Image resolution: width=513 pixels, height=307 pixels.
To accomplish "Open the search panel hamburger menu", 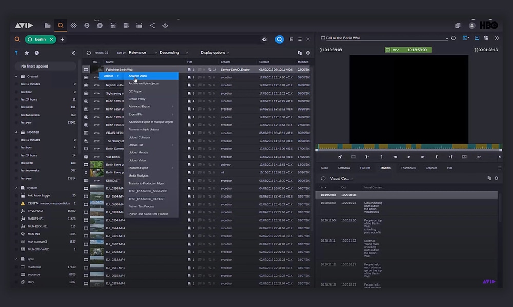I will 300,39.
